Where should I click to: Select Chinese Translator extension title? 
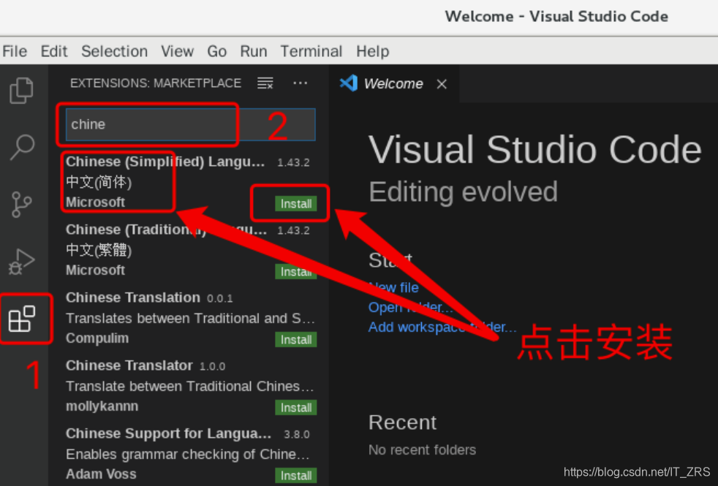(x=129, y=365)
